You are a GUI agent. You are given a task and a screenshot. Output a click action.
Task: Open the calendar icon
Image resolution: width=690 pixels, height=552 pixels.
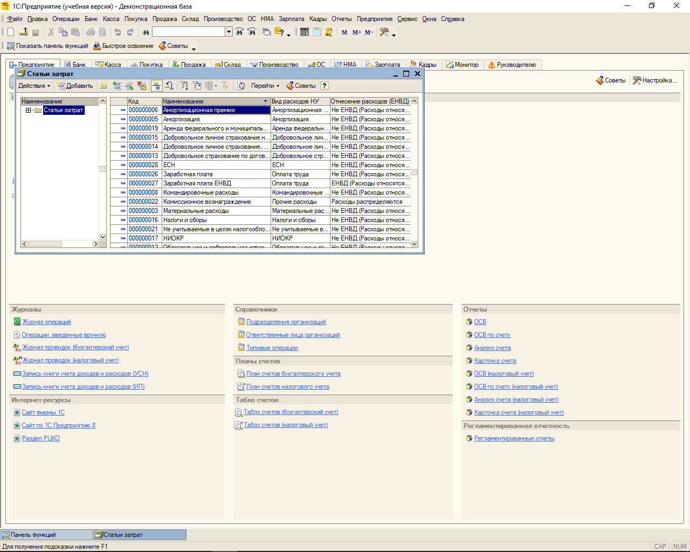click(317, 32)
